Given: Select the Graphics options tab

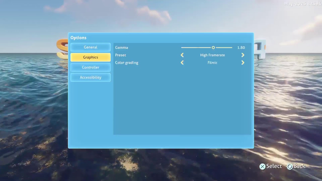Looking at the screenshot, I should pos(91,57).
